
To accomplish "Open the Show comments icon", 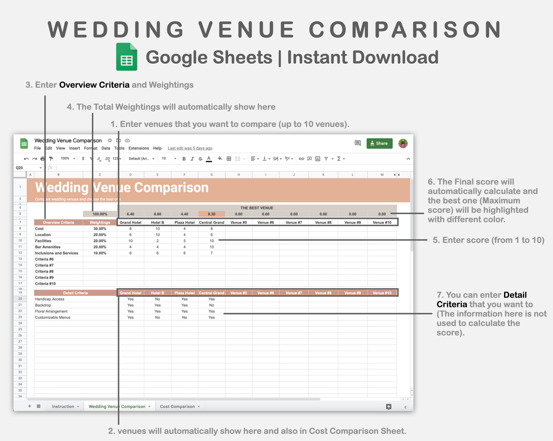I will pos(357,143).
